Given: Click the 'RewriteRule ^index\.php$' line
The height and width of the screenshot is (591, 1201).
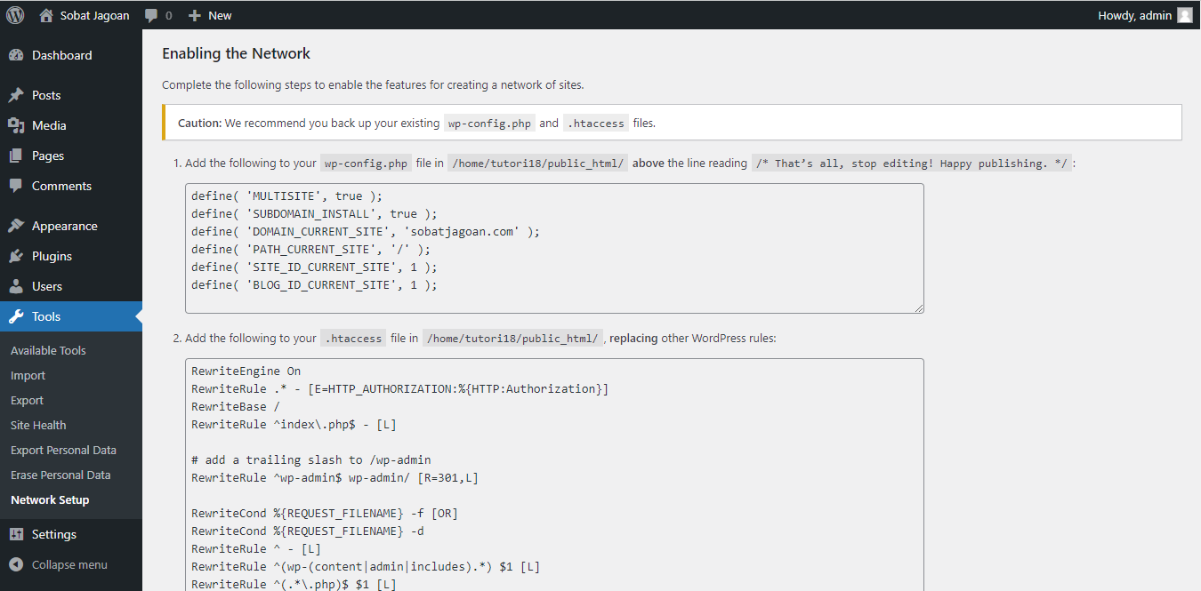Looking at the screenshot, I should tap(294, 424).
